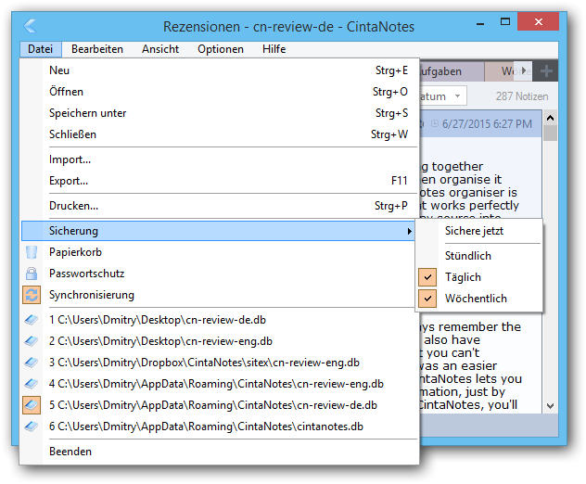
Task: Maximize the CintaNotes window
Action: pos(505,21)
